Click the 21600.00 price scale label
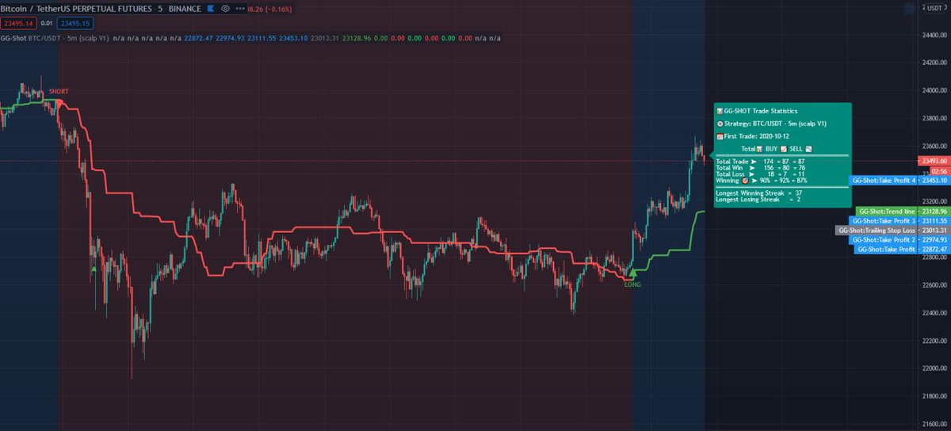The height and width of the screenshot is (431, 951). (933, 425)
